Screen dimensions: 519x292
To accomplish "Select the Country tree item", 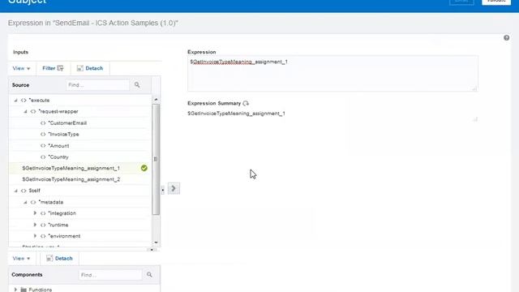I will [x=58, y=157].
